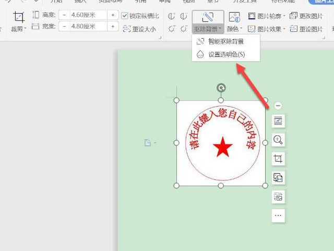Expand the 颜色 dropdown arrow
The image size is (334, 251).
coord(241,28)
